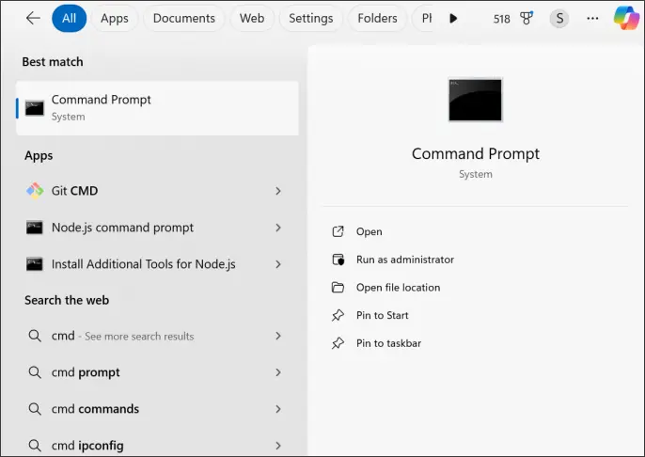Click the Pin to taskbar pin icon
645x457 pixels.
pos(338,343)
